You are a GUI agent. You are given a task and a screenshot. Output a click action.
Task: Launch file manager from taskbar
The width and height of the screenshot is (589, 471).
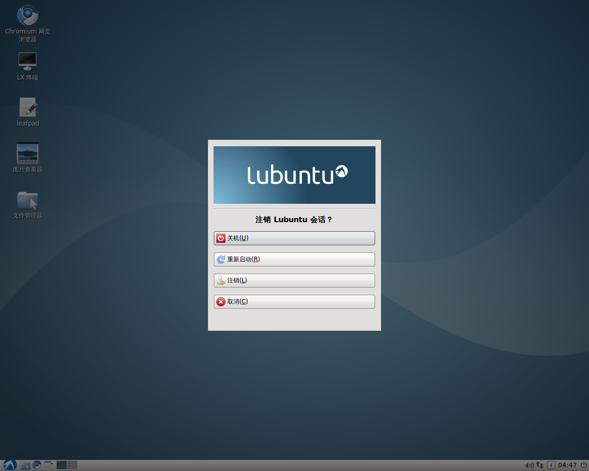pyautogui.click(x=25, y=465)
